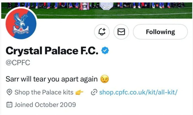This screenshot has width=193, height=115.
Task: Open direct message envelope icon
Action: [121, 32]
